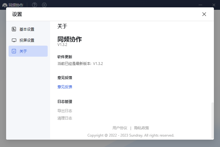Open help via the question mark icon
Image resolution: width=220 pixels, height=147 pixels.
(x=35, y=5)
